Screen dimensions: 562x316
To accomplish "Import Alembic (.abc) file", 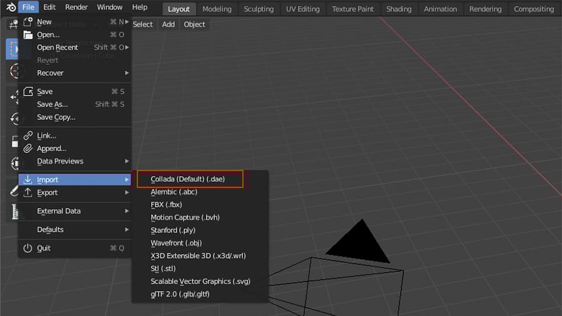I will pos(200,192).
